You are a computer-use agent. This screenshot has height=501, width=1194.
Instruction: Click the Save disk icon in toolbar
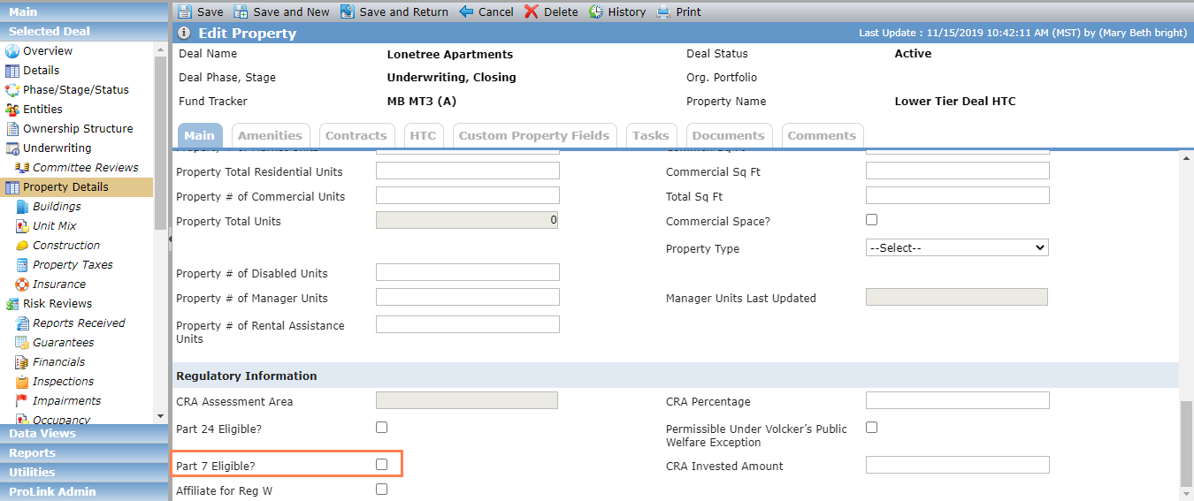[184, 11]
